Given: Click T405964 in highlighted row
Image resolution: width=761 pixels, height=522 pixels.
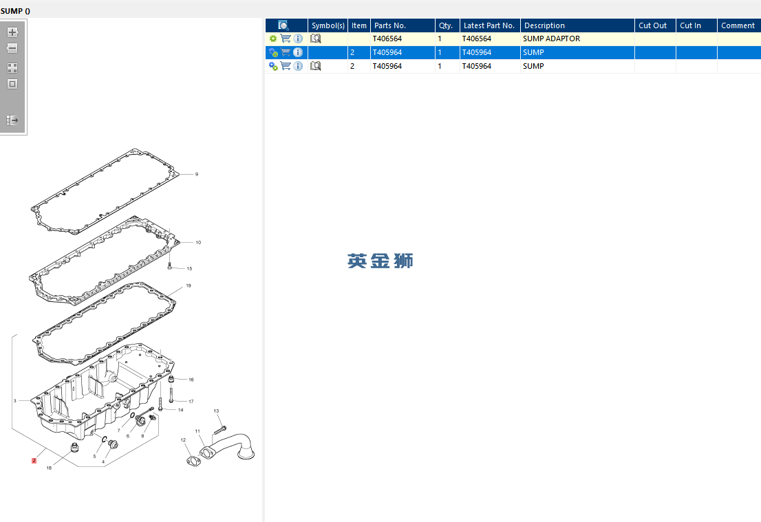Looking at the screenshot, I should click(387, 52).
